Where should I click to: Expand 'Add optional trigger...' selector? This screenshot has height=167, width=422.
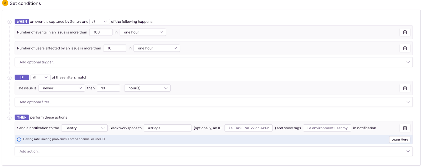[213, 62]
